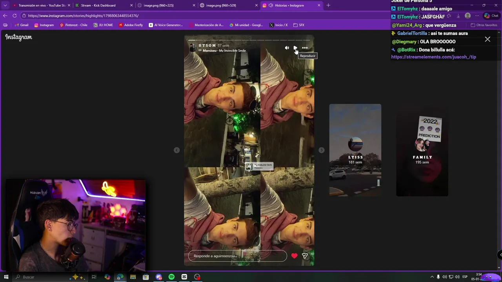This screenshot has width=502, height=282.
Task: Open Spotify from the taskbar
Action: [x=171, y=277]
